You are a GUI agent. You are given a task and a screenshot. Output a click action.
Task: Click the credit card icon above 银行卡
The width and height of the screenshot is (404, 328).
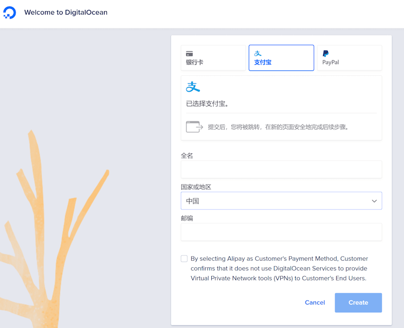click(190, 53)
